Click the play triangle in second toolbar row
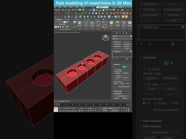The image size is (186, 139). tap(90, 13)
